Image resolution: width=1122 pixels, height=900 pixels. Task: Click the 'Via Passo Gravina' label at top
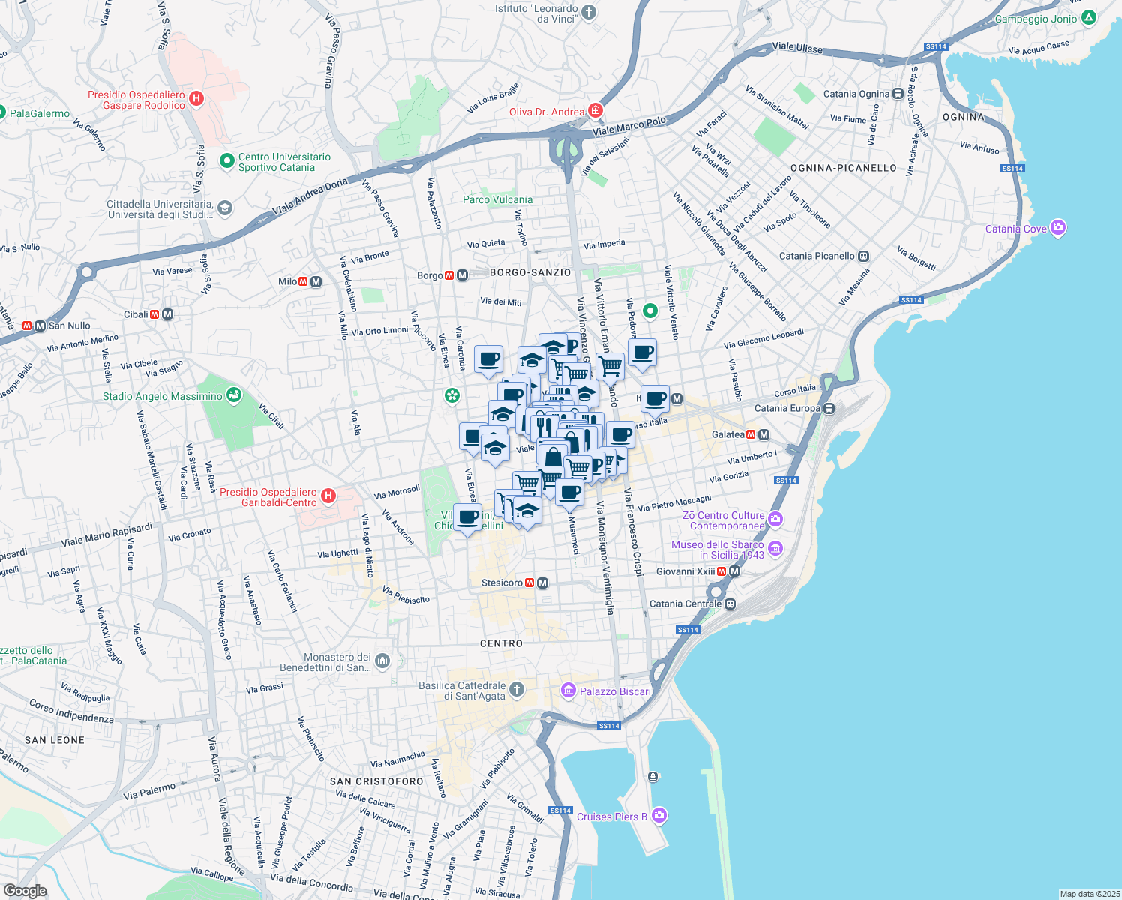point(332,51)
